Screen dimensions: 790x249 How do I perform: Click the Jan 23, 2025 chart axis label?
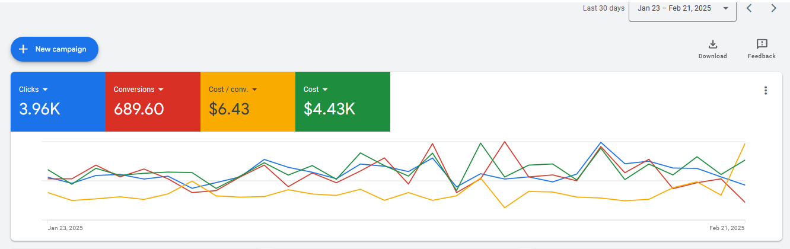tap(65, 228)
